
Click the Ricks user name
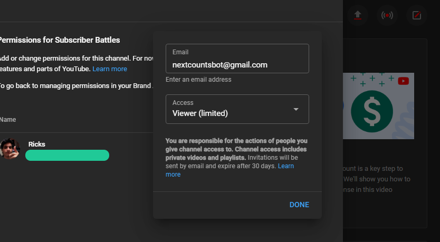tap(37, 144)
